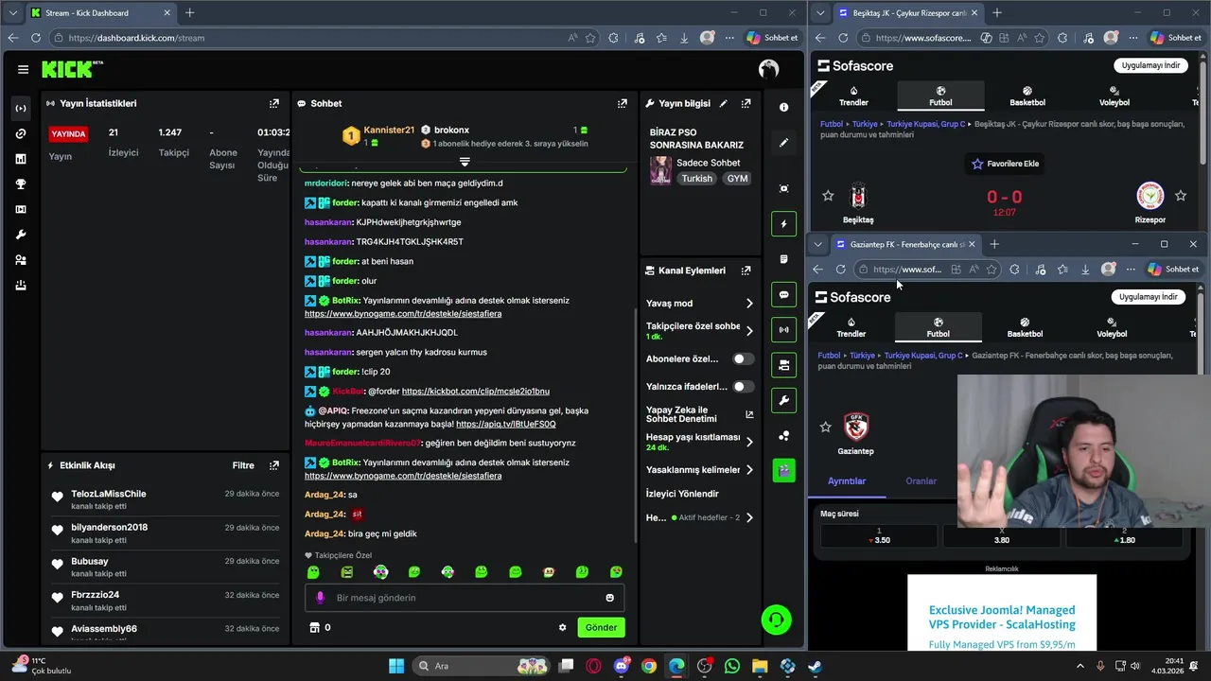Toggle the Abonelere özel switch

[744, 358]
